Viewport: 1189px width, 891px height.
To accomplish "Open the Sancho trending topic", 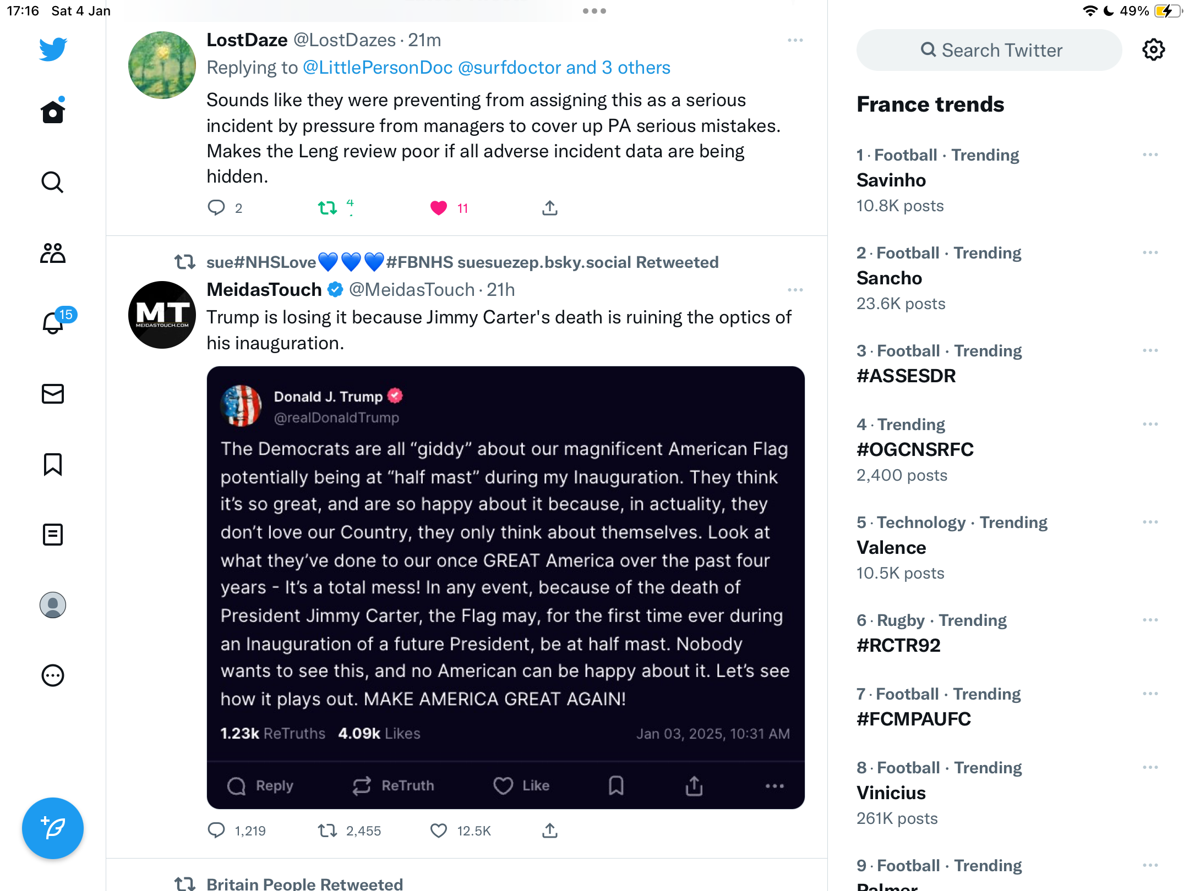I will [x=890, y=278].
